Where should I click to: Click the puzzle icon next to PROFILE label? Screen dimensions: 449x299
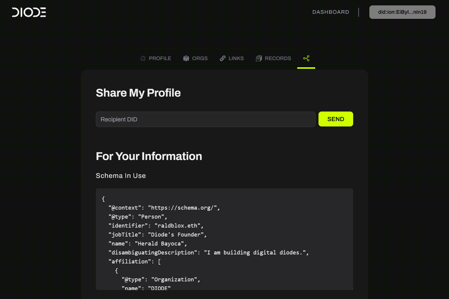pyautogui.click(x=143, y=58)
